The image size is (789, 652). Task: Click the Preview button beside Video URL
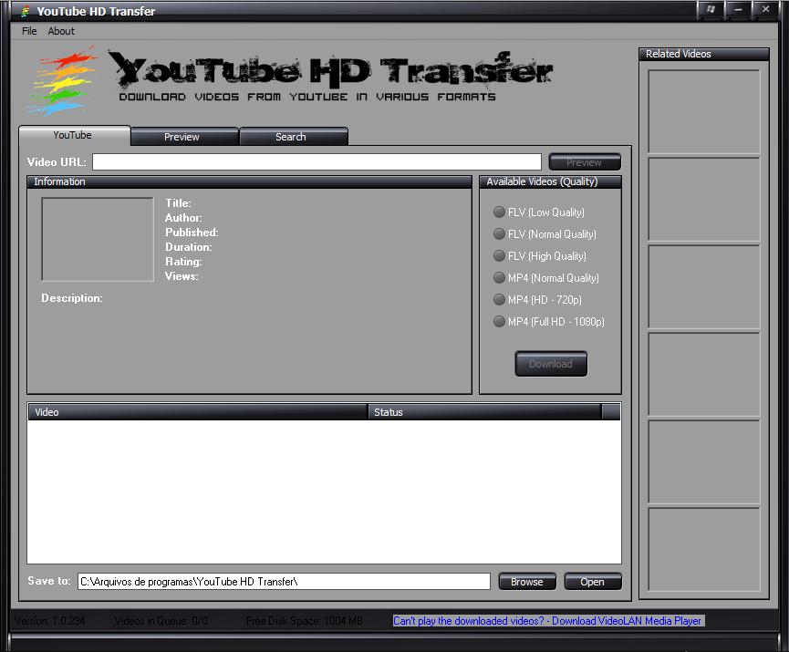[584, 162]
